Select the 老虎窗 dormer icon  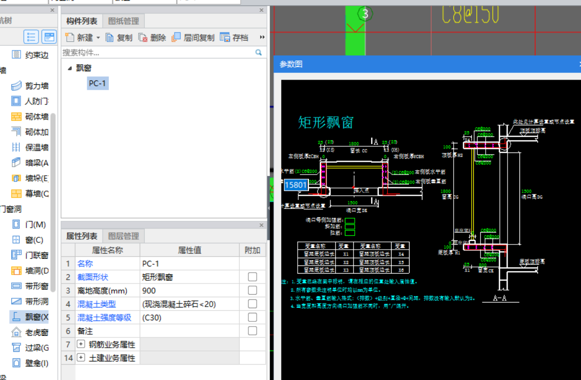pyautogui.click(x=16, y=332)
